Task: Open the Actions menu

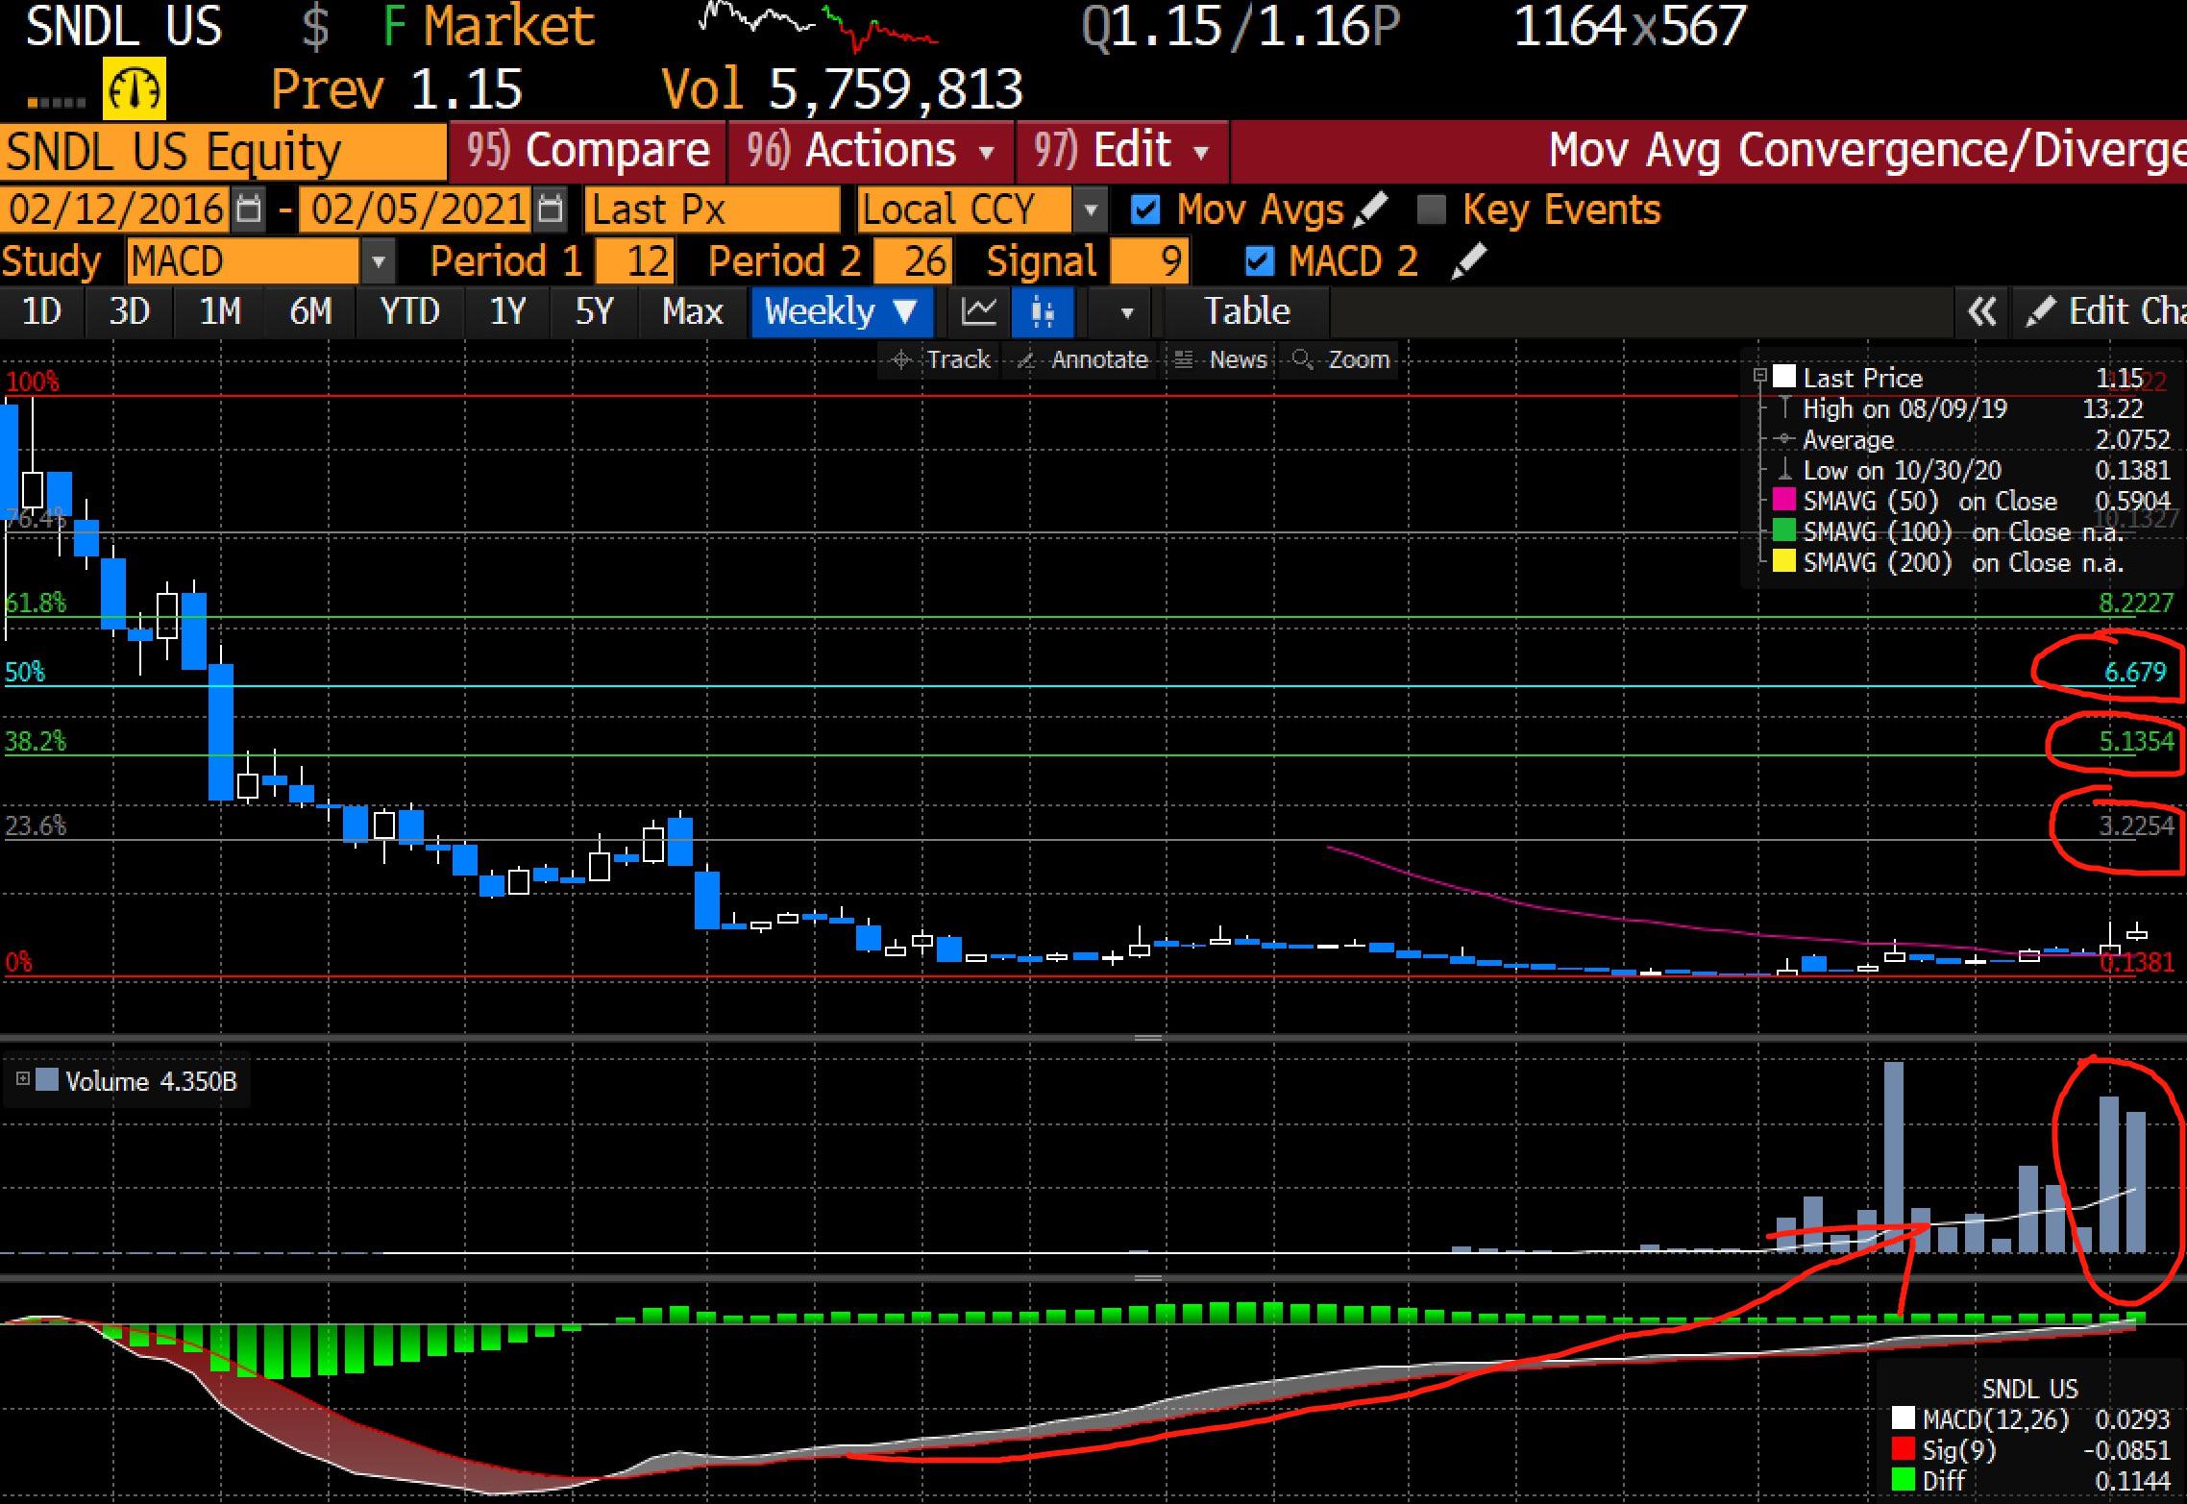Action: click(x=870, y=150)
